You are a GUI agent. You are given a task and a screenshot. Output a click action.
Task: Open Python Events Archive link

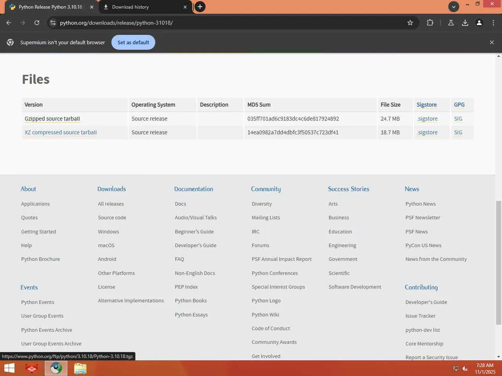(47, 330)
